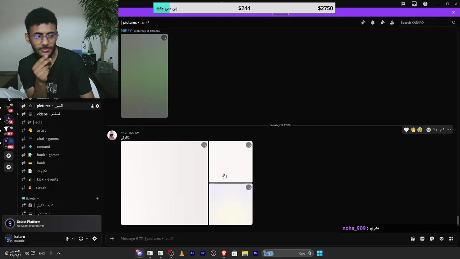Open server with 14 unread badge
Screen dimensions: 460x259
click(x=9, y=119)
